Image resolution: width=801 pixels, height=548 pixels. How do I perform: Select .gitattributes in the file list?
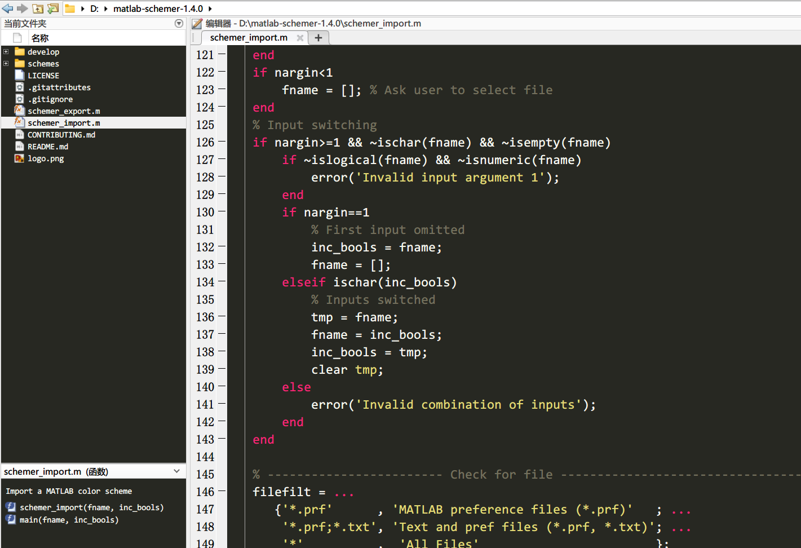[59, 87]
